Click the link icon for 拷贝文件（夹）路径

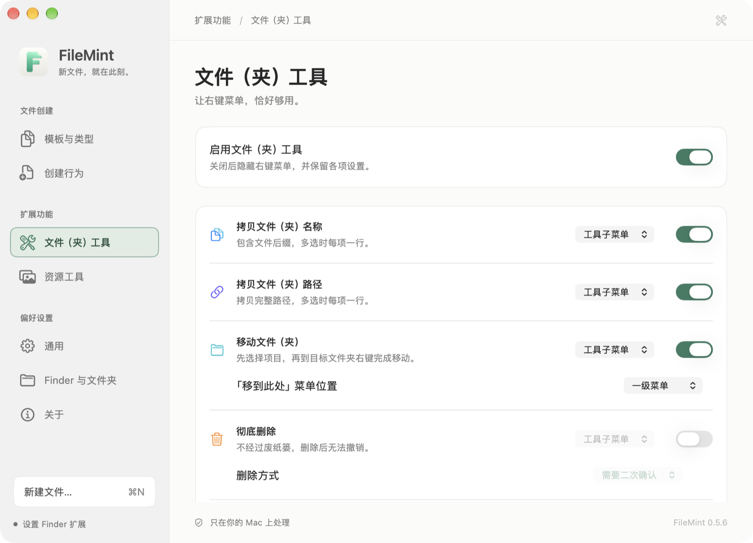[217, 292]
